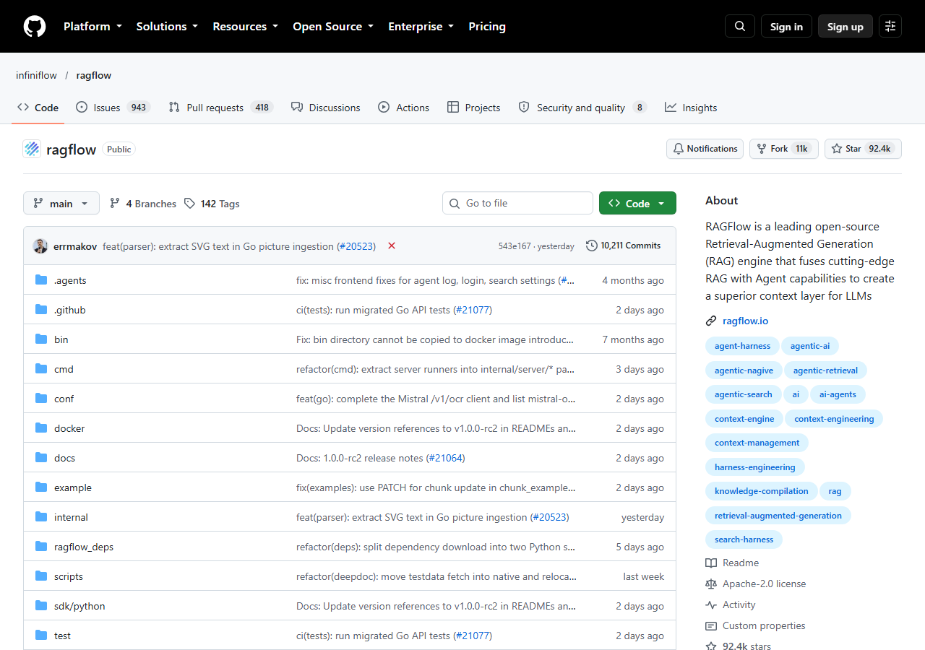Expand the Enterprise menu

(x=421, y=27)
